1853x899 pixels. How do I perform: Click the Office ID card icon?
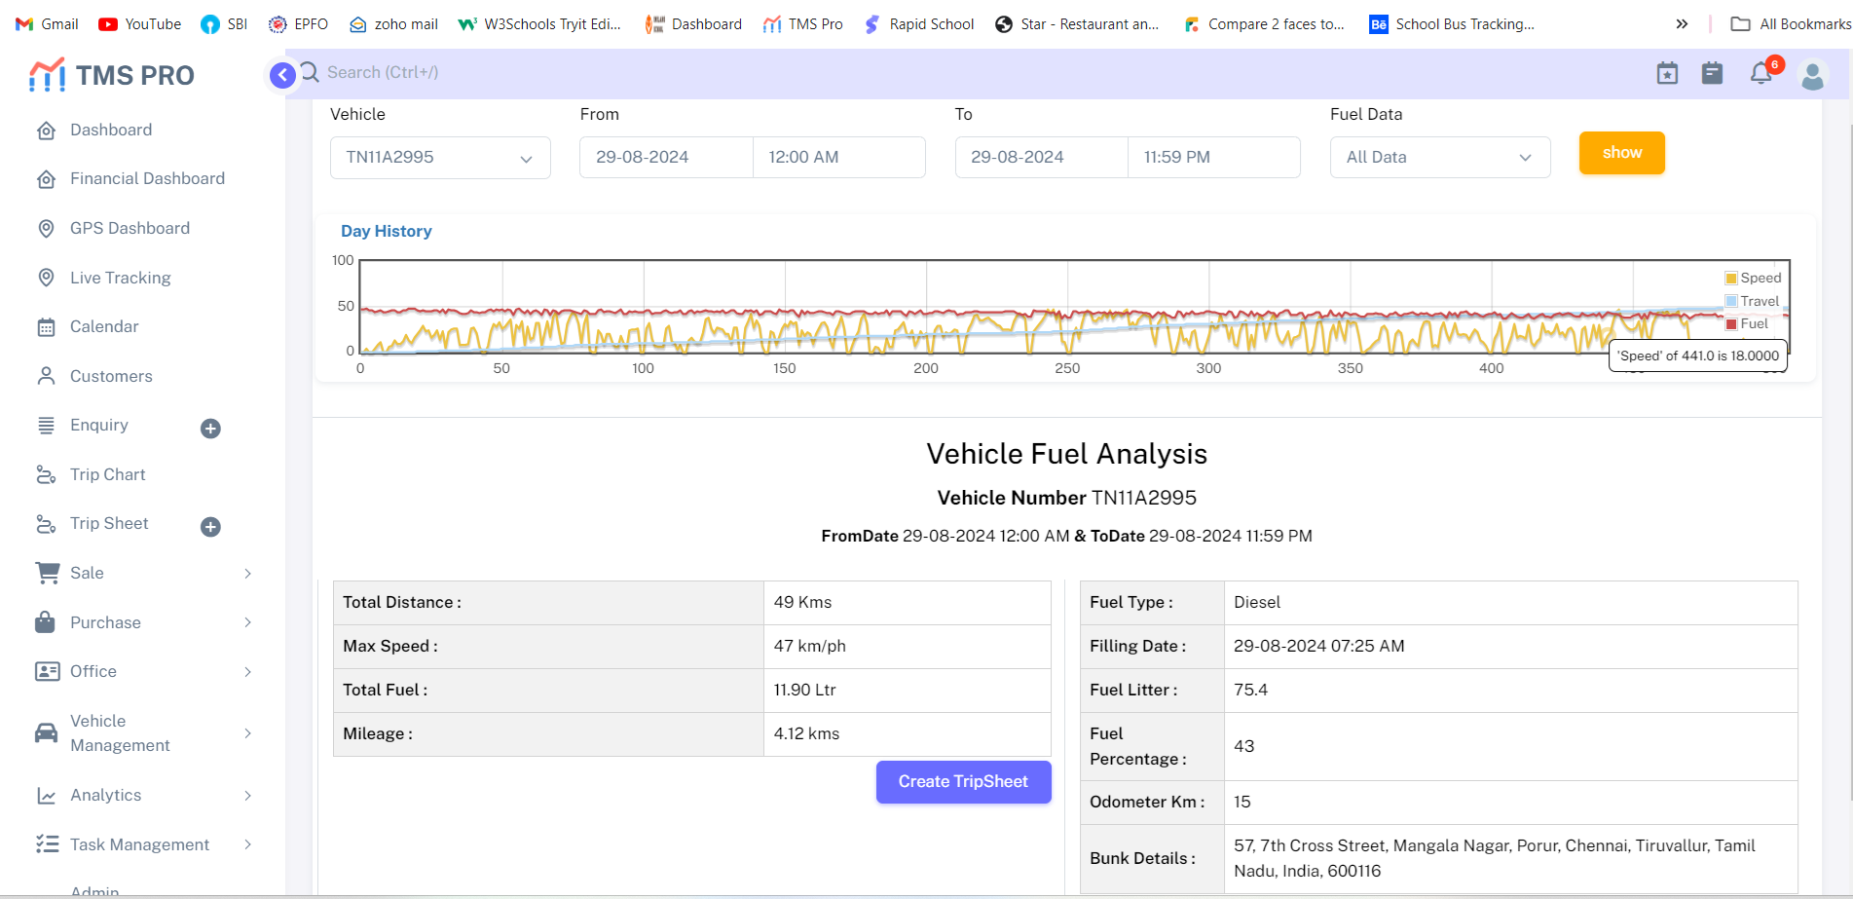coord(47,671)
